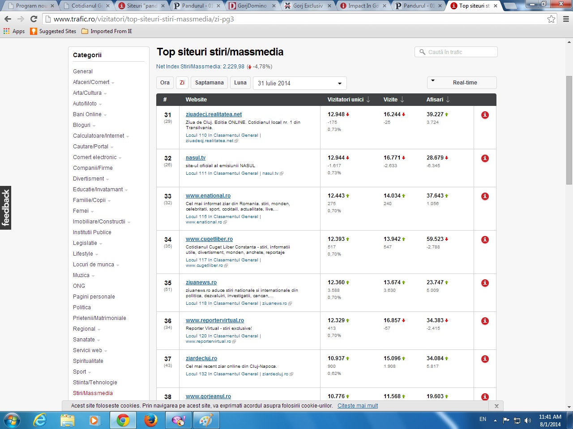Launch Firefox from the taskbar
This screenshot has width=573, height=429.
151,421
